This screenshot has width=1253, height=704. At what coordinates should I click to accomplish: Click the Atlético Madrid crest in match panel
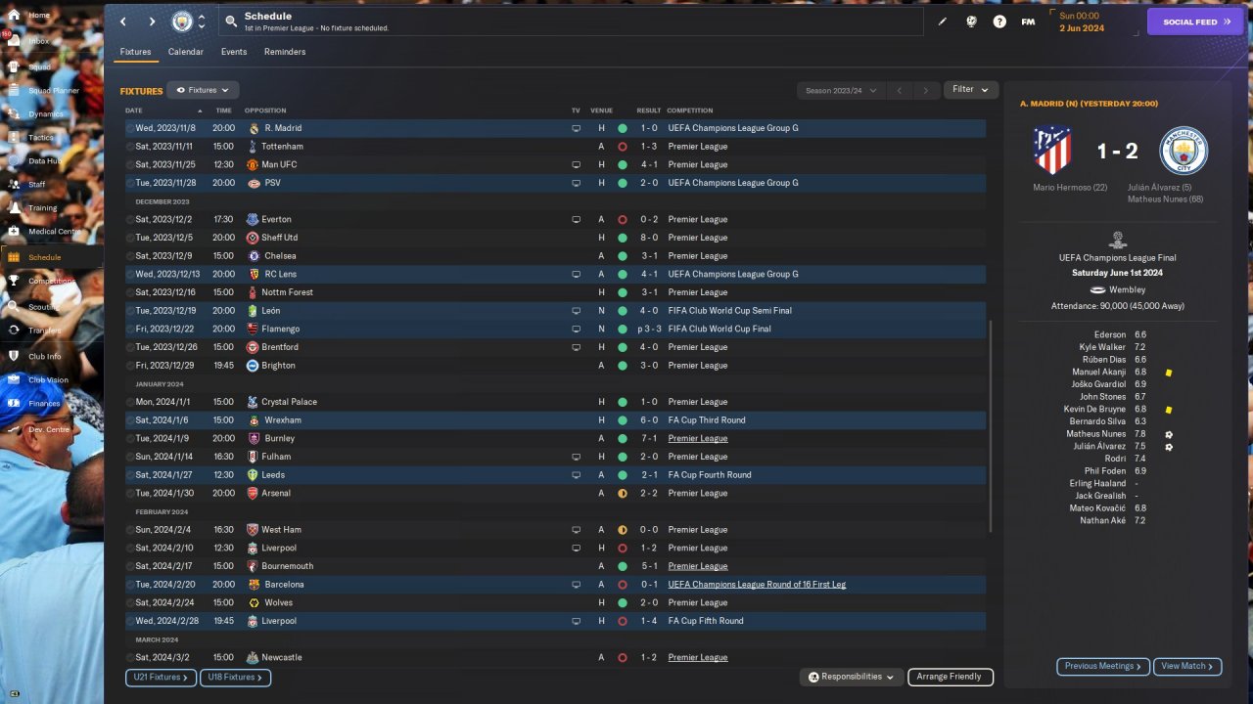(x=1052, y=151)
